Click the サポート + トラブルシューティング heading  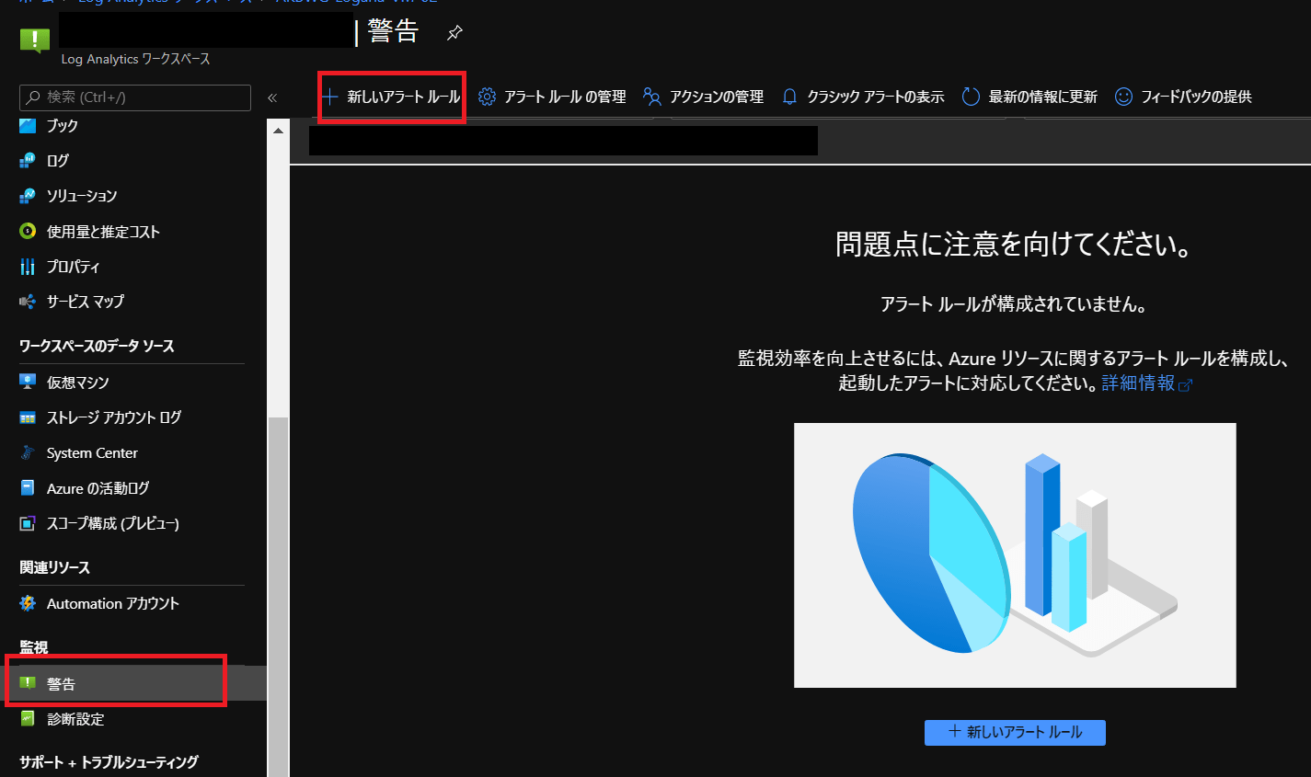coord(109,762)
